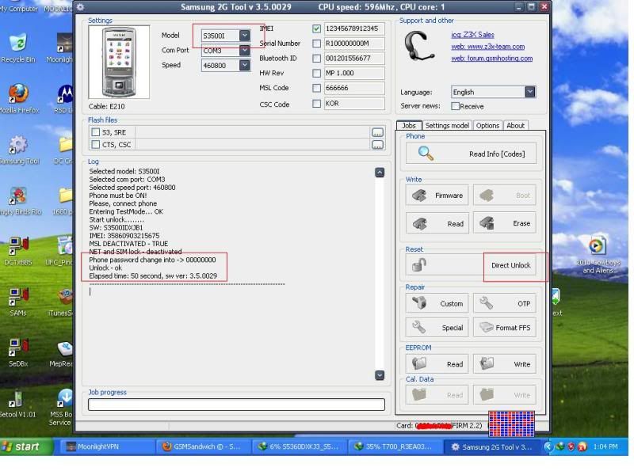The width and height of the screenshot is (634, 475).
Task: Click the Serial Number input field
Action: tap(354, 44)
